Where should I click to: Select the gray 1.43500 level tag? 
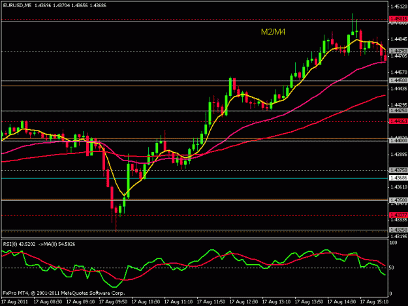398,200
